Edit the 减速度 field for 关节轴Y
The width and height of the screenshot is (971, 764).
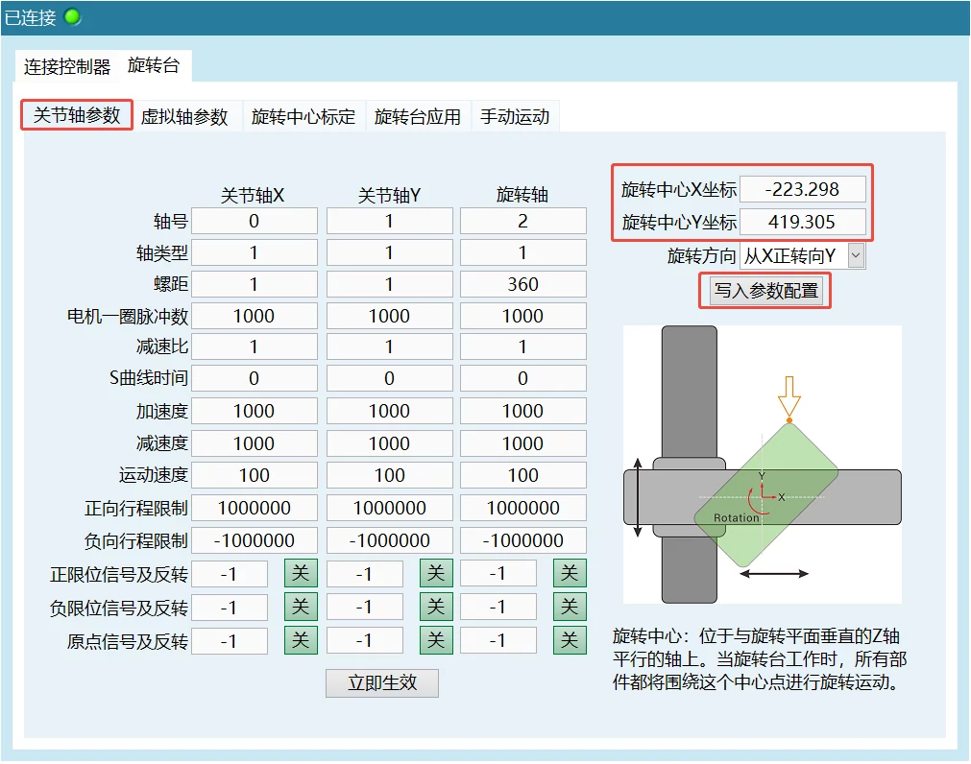pyautogui.click(x=390, y=443)
